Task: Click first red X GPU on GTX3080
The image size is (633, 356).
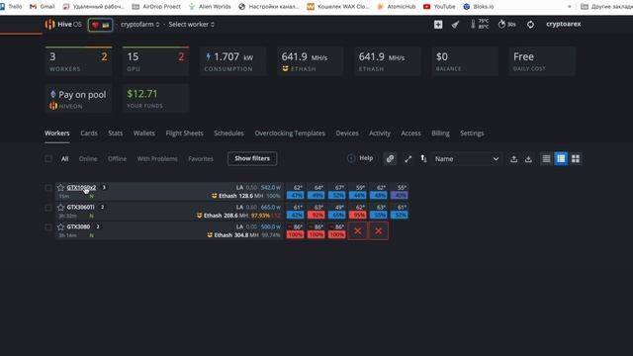Action: click(358, 230)
